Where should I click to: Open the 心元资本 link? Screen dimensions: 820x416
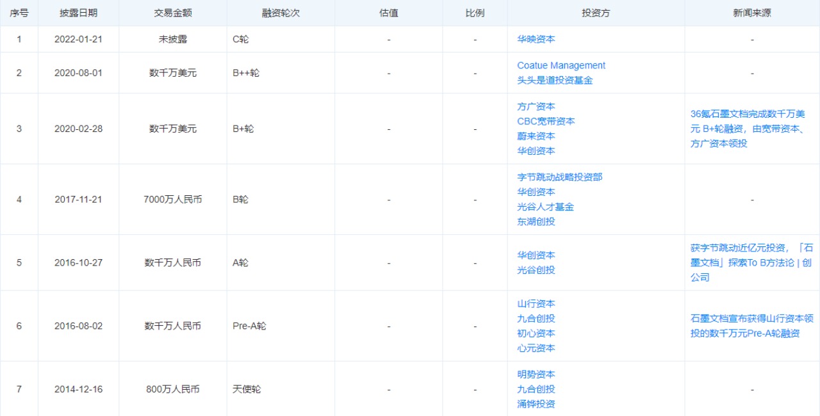tap(536, 348)
